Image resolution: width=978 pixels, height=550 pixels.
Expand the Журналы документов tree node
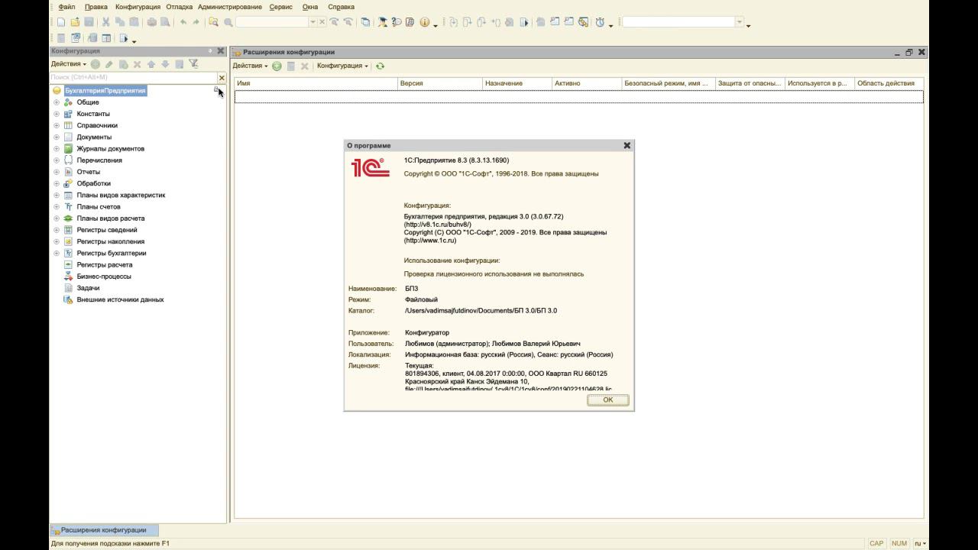(56, 149)
